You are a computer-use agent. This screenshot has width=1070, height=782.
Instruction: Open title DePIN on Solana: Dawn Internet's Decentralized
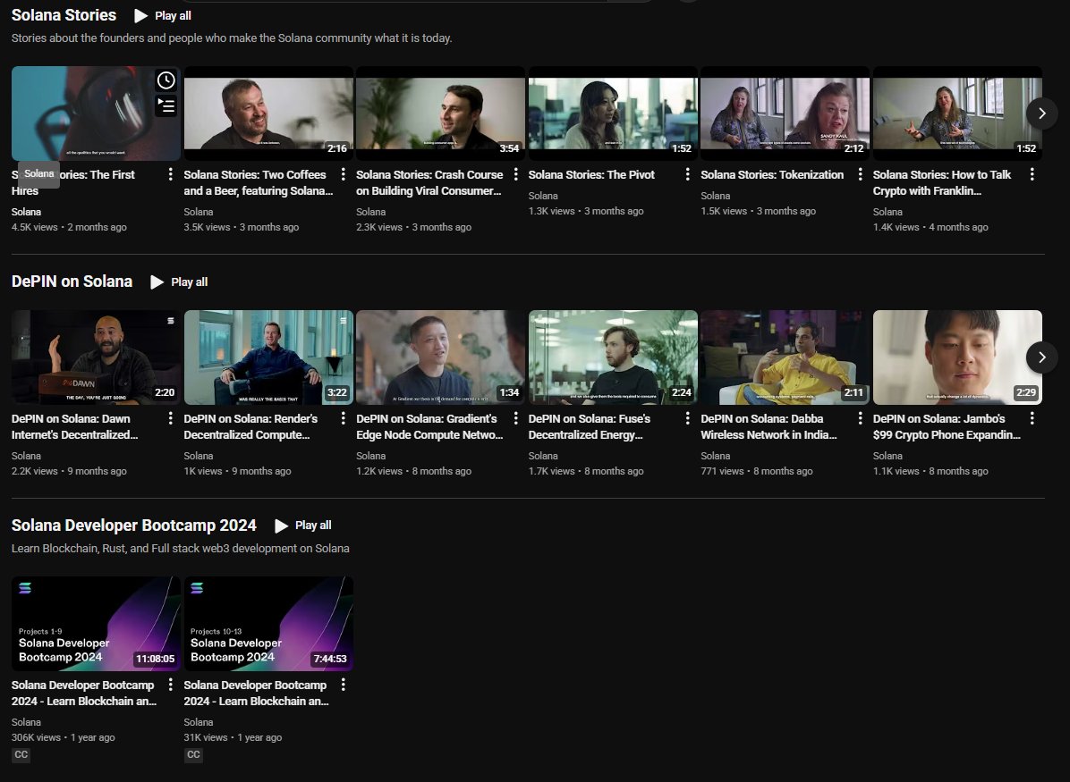click(75, 427)
